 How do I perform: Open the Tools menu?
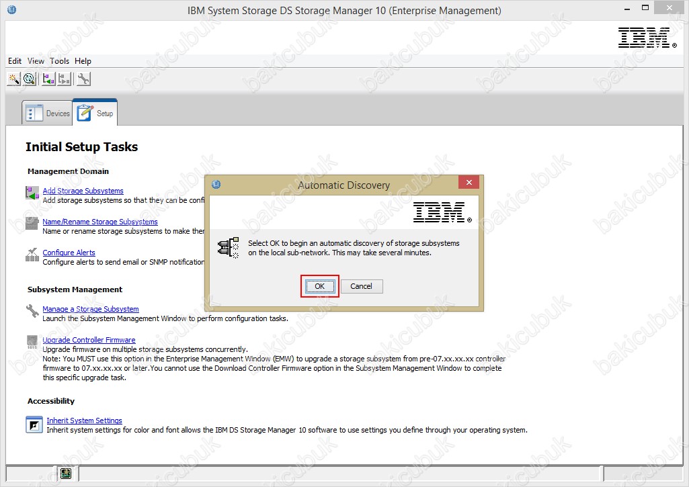tap(59, 61)
